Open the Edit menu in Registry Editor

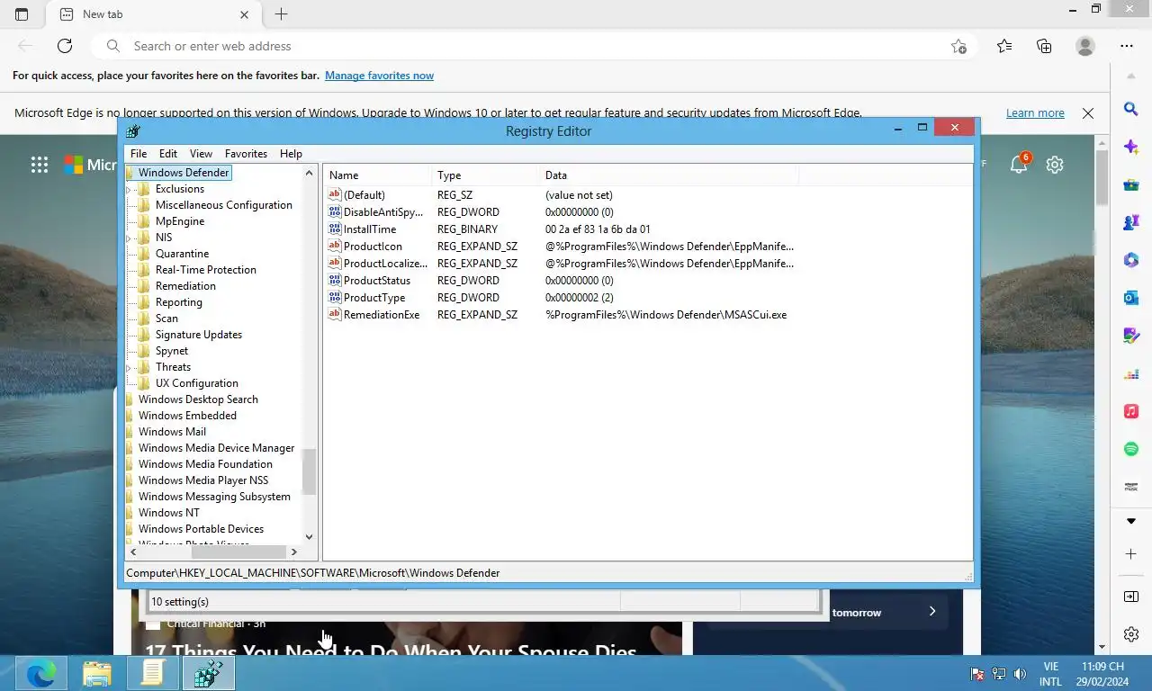pyautogui.click(x=168, y=154)
